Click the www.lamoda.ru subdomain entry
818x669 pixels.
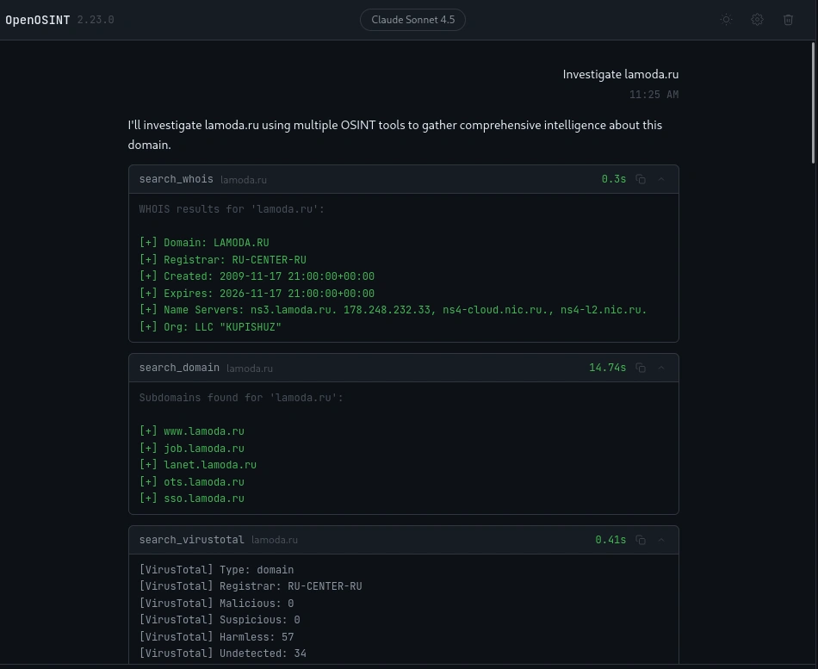click(191, 431)
